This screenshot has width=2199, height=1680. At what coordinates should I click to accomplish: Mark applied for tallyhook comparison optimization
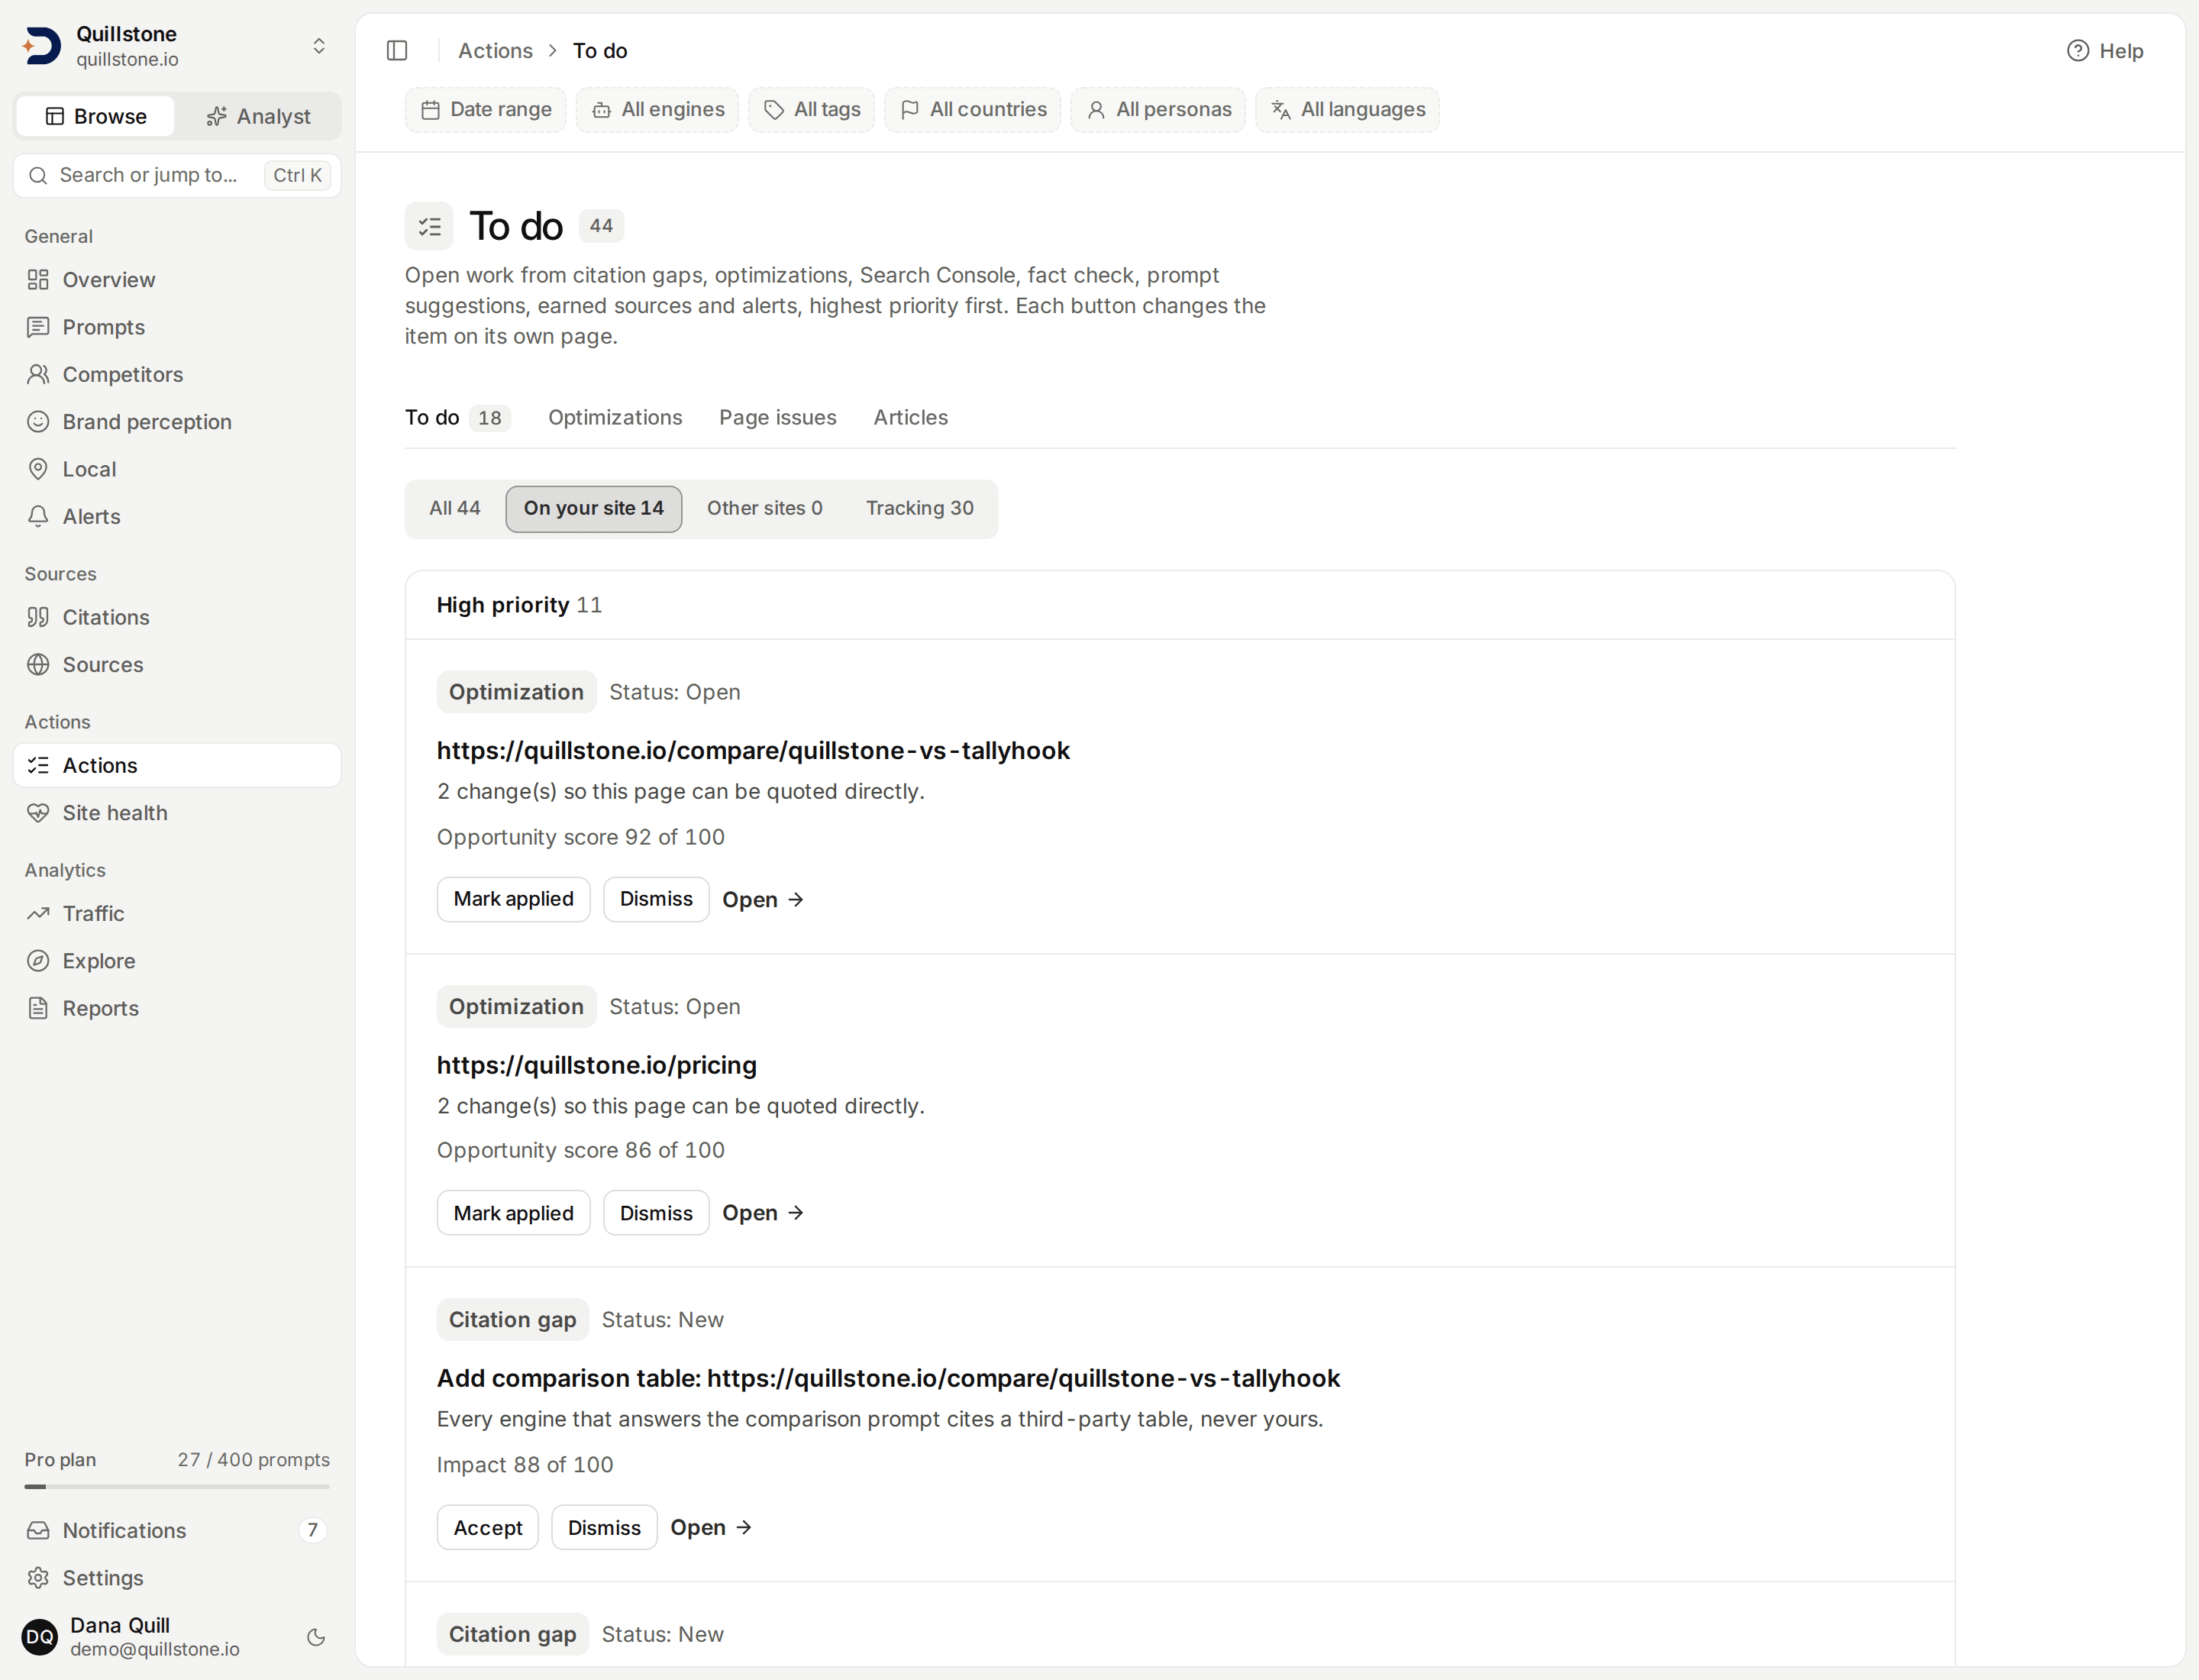pos(514,899)
